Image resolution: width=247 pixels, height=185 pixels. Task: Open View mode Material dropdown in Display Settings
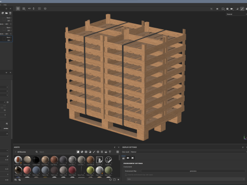point(188,152)
